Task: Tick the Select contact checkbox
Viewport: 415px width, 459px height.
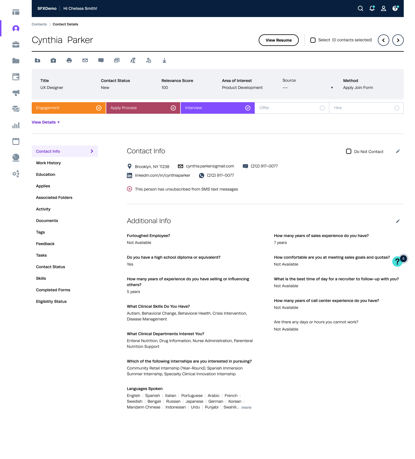Action: point(313,40)
